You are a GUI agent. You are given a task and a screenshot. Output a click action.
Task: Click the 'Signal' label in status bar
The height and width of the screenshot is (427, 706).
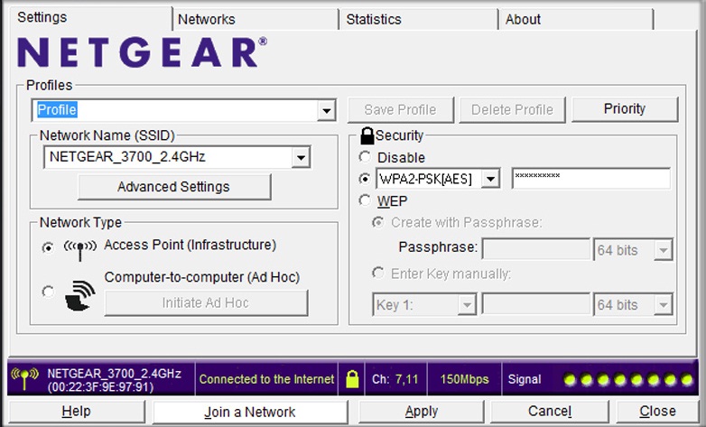pos(525,379)
